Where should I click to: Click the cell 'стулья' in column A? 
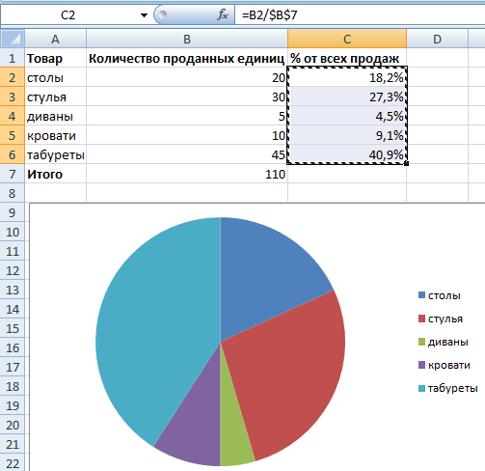point(56,97)
